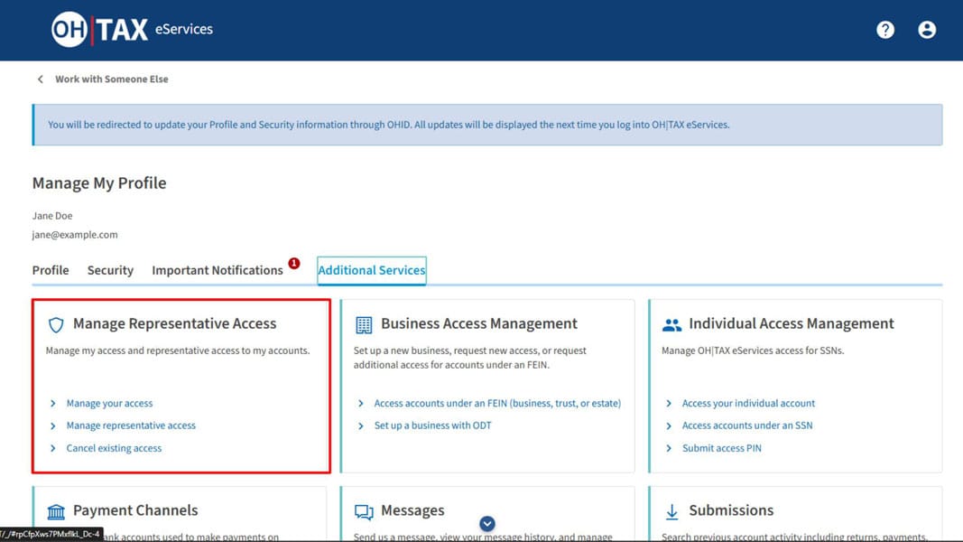
Task: Click the Business Access Management heading
Action: [479, 324]
